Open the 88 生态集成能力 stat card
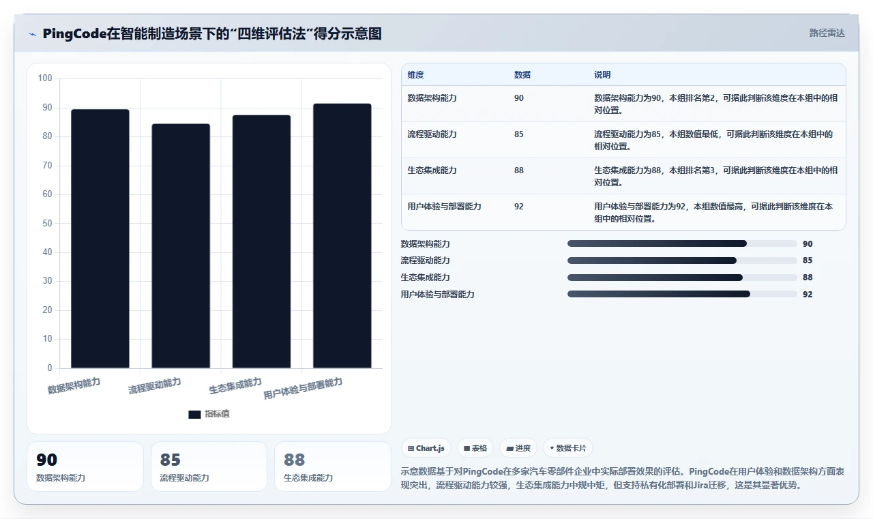 click(x=333, y=466)
